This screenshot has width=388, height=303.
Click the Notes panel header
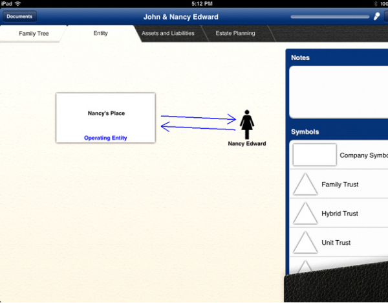click(x=300, y=58)
